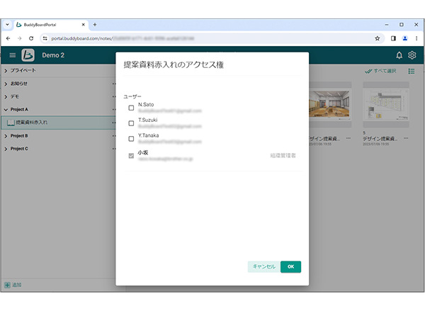Click the Y.Tanaka user name
Screen dimensions: 425x311
coord(149,135)
